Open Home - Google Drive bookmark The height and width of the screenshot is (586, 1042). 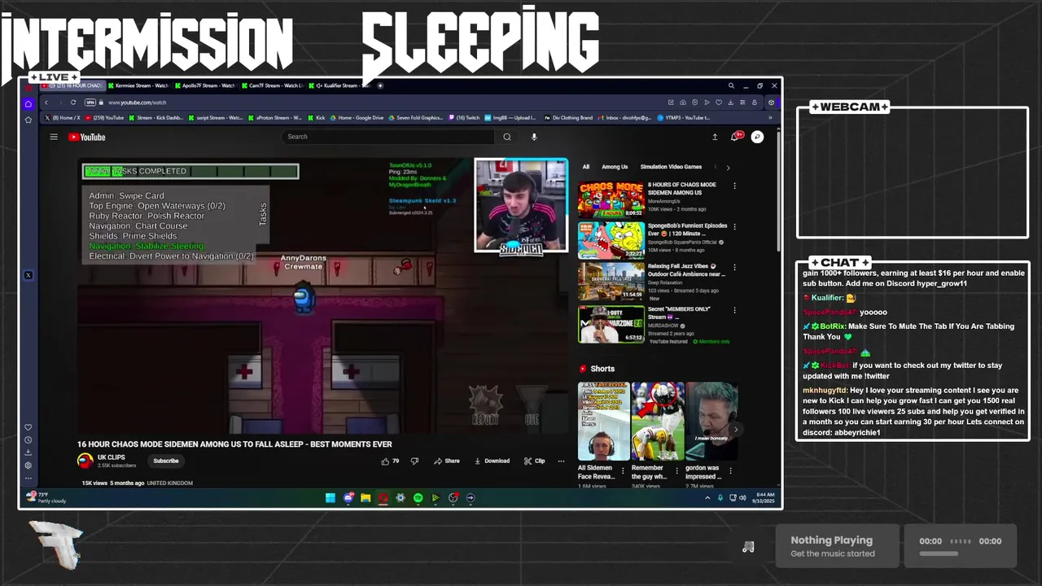click(x=357, y=118)
